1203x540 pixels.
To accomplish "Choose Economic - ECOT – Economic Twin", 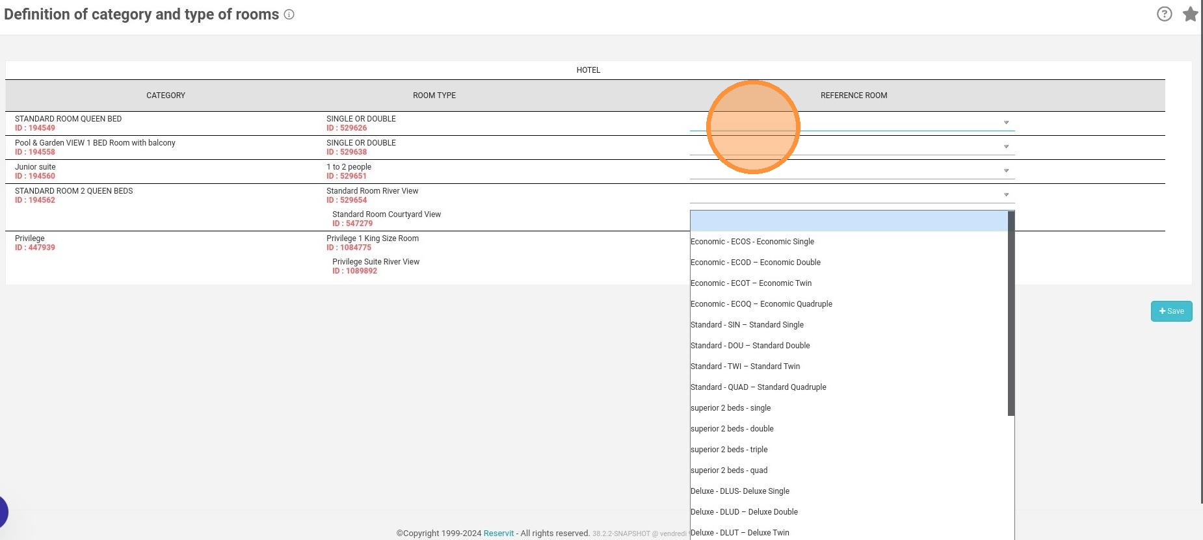I will pos(849,283).
